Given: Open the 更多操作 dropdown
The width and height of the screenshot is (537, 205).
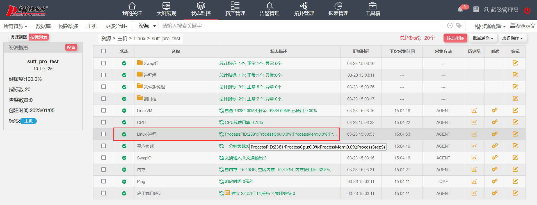Looking at the screenshot, I should pos(513,38).
